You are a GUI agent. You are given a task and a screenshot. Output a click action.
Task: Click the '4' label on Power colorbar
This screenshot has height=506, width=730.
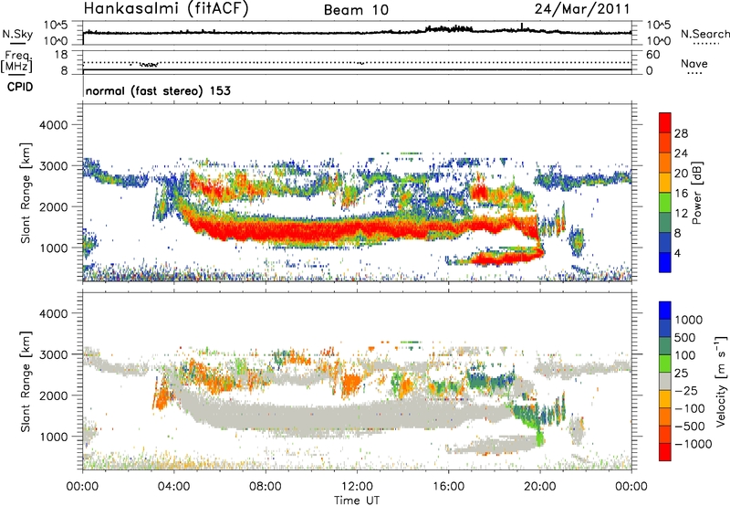[x=677, y=253]
